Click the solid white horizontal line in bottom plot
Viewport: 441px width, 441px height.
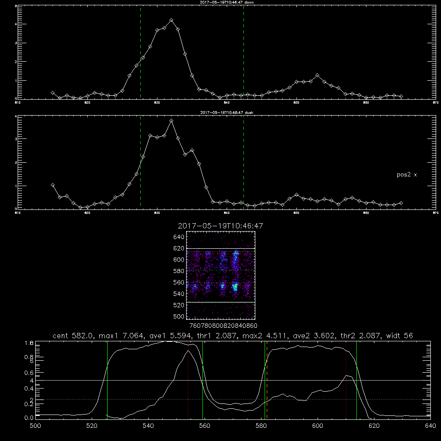click(233, 380)
